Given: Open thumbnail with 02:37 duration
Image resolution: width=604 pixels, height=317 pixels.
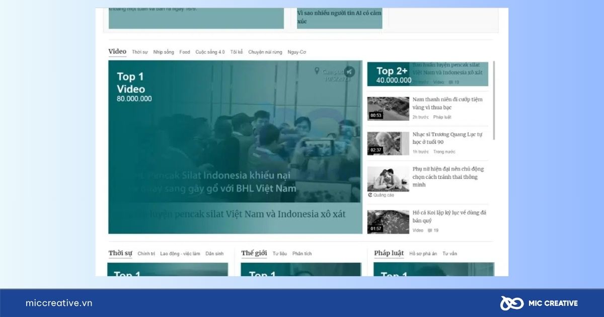Looking at the screenshot, I should [388, 143].
